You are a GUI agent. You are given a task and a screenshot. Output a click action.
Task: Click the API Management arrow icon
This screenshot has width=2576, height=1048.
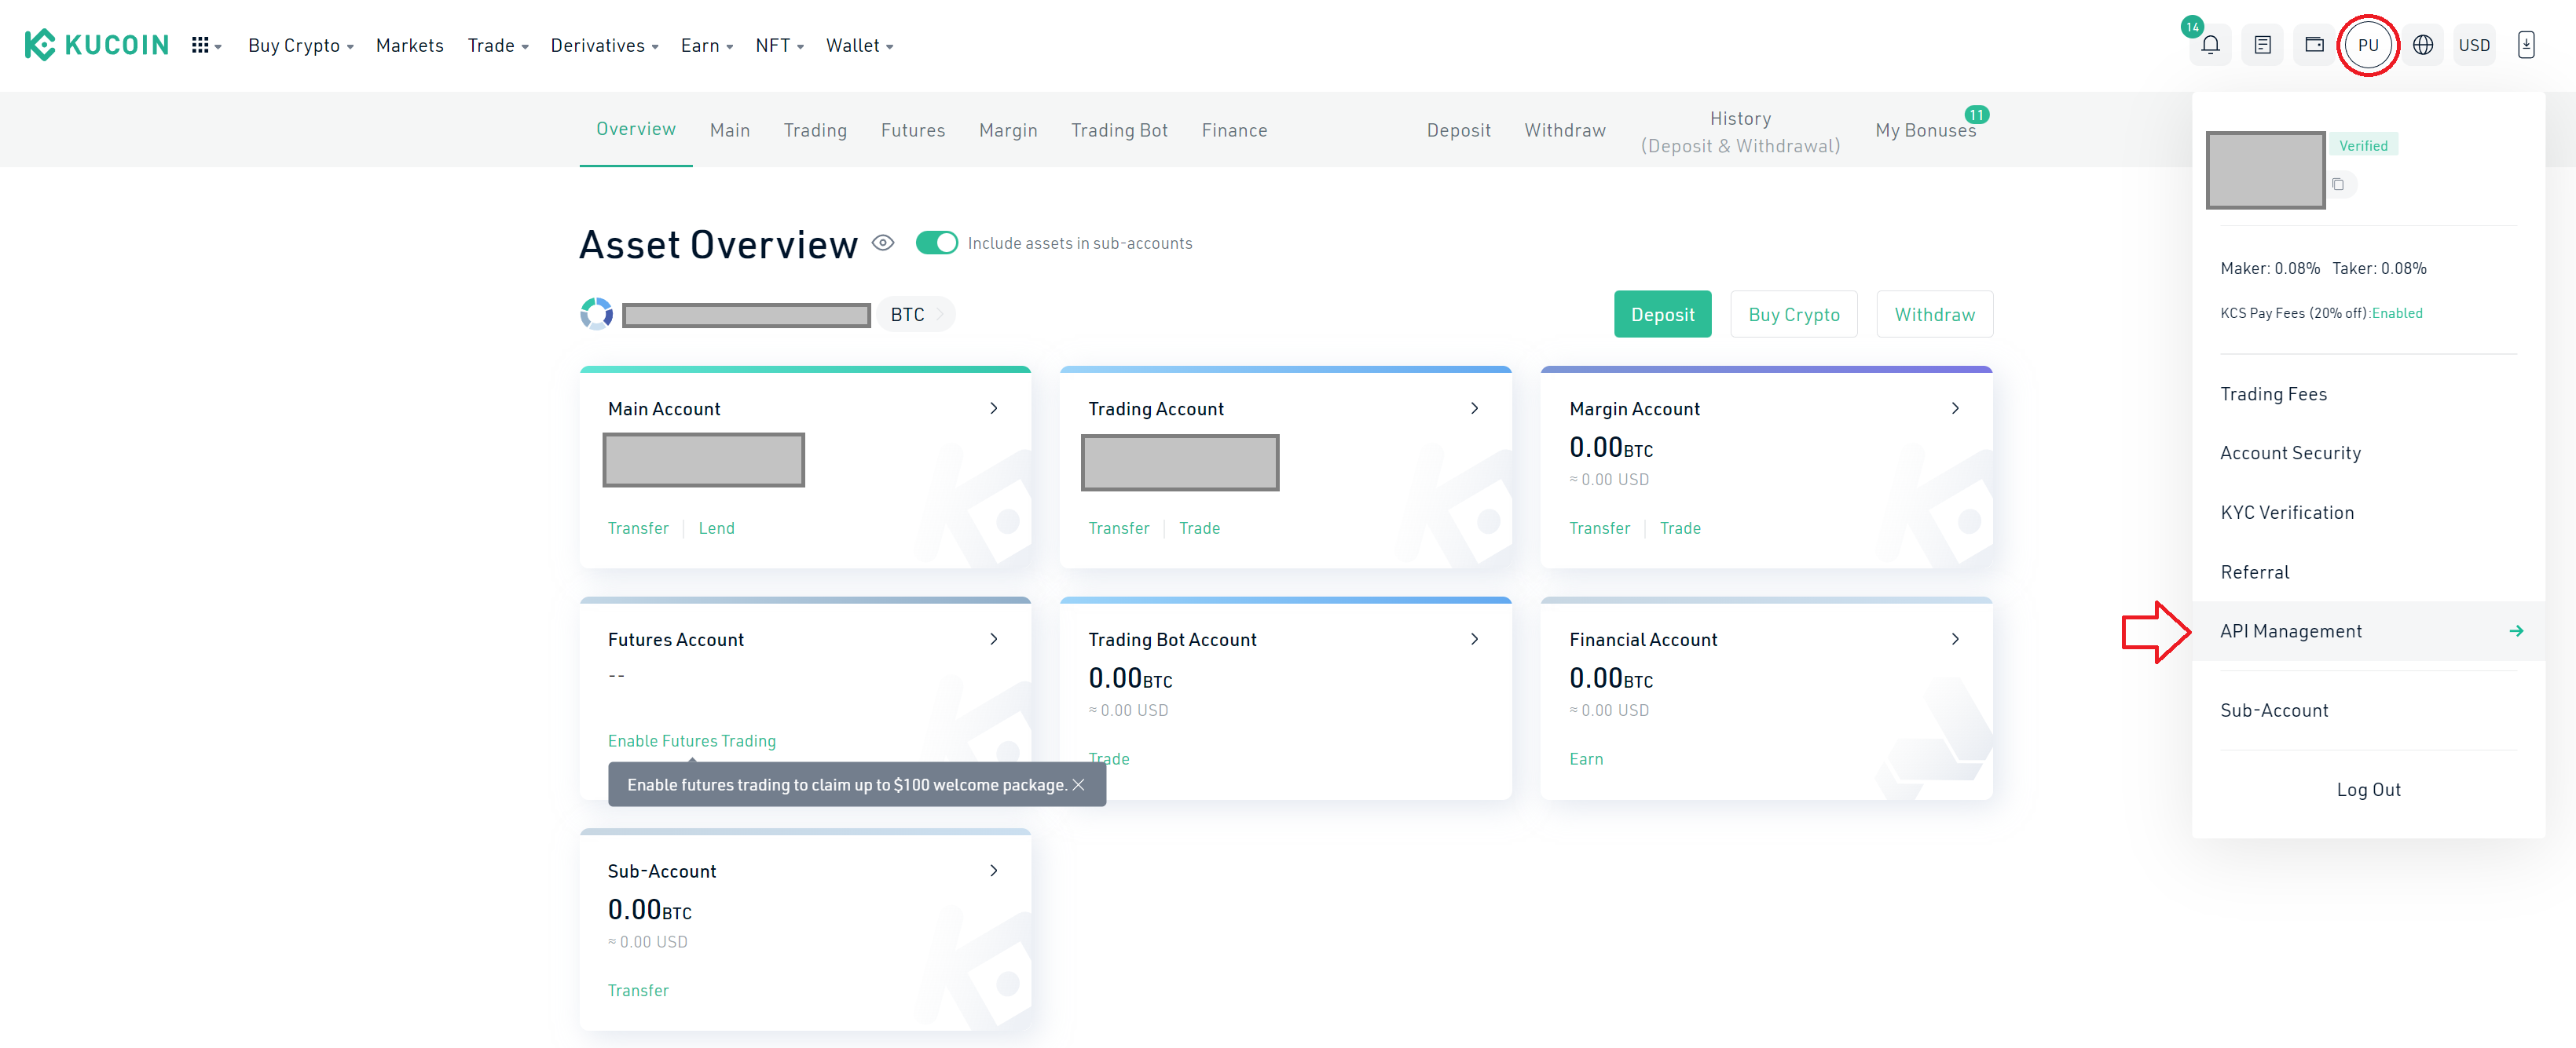click(2516, 630)
